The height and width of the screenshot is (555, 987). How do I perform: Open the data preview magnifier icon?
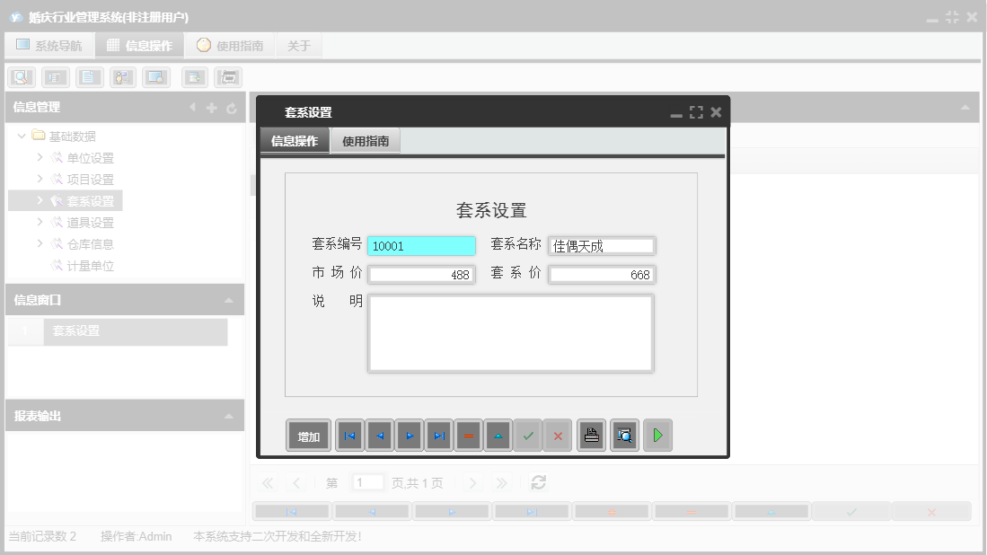tap(623, 435)
